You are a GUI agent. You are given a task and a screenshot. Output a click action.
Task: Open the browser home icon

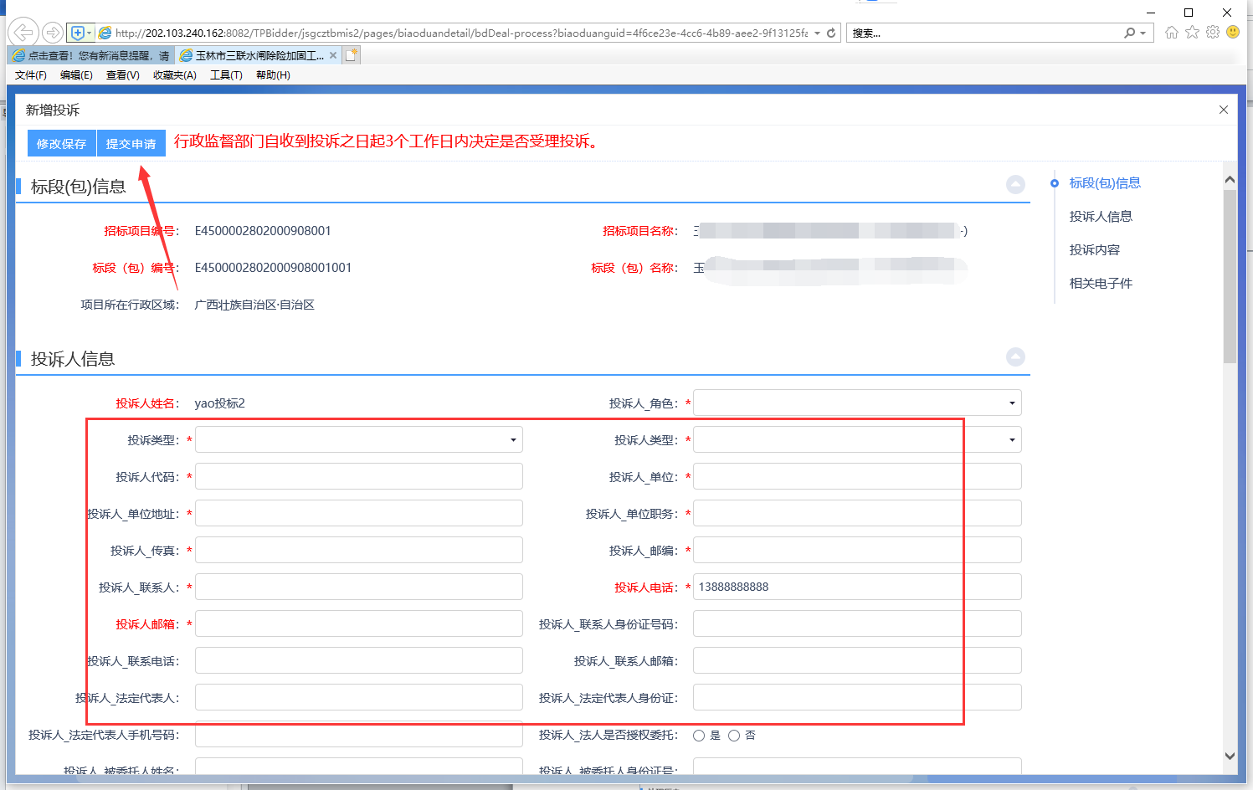(x=1172, y=33)
